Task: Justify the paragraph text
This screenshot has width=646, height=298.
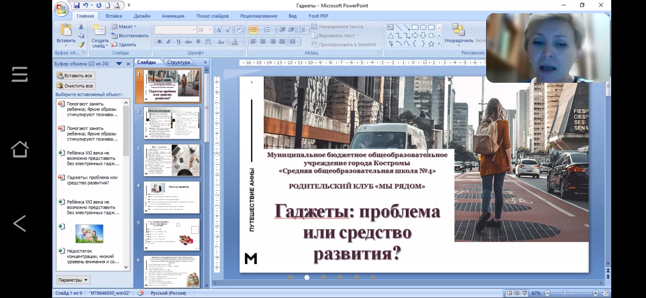Action: [282, 41]
